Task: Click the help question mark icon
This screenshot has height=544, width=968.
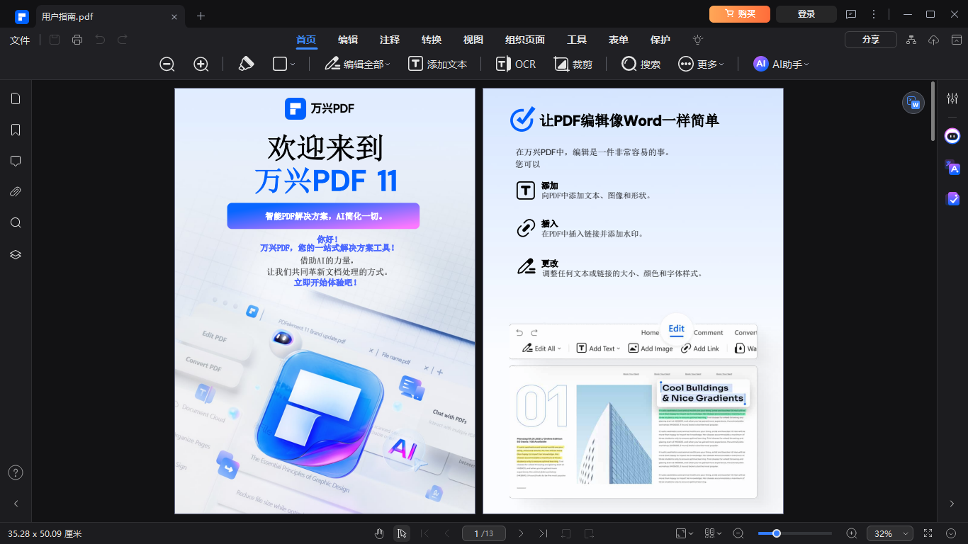Action: (x=16, y=472)
